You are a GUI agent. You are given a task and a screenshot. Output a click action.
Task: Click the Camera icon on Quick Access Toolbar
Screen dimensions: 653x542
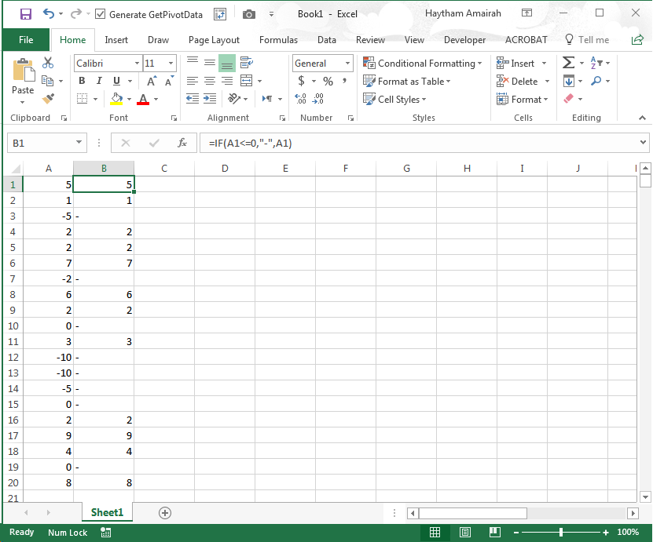pos(249,13)
